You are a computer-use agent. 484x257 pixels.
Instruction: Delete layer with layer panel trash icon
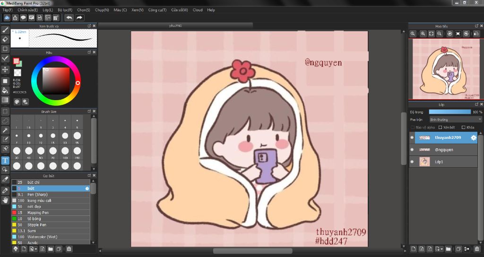[x=477, y=248]
